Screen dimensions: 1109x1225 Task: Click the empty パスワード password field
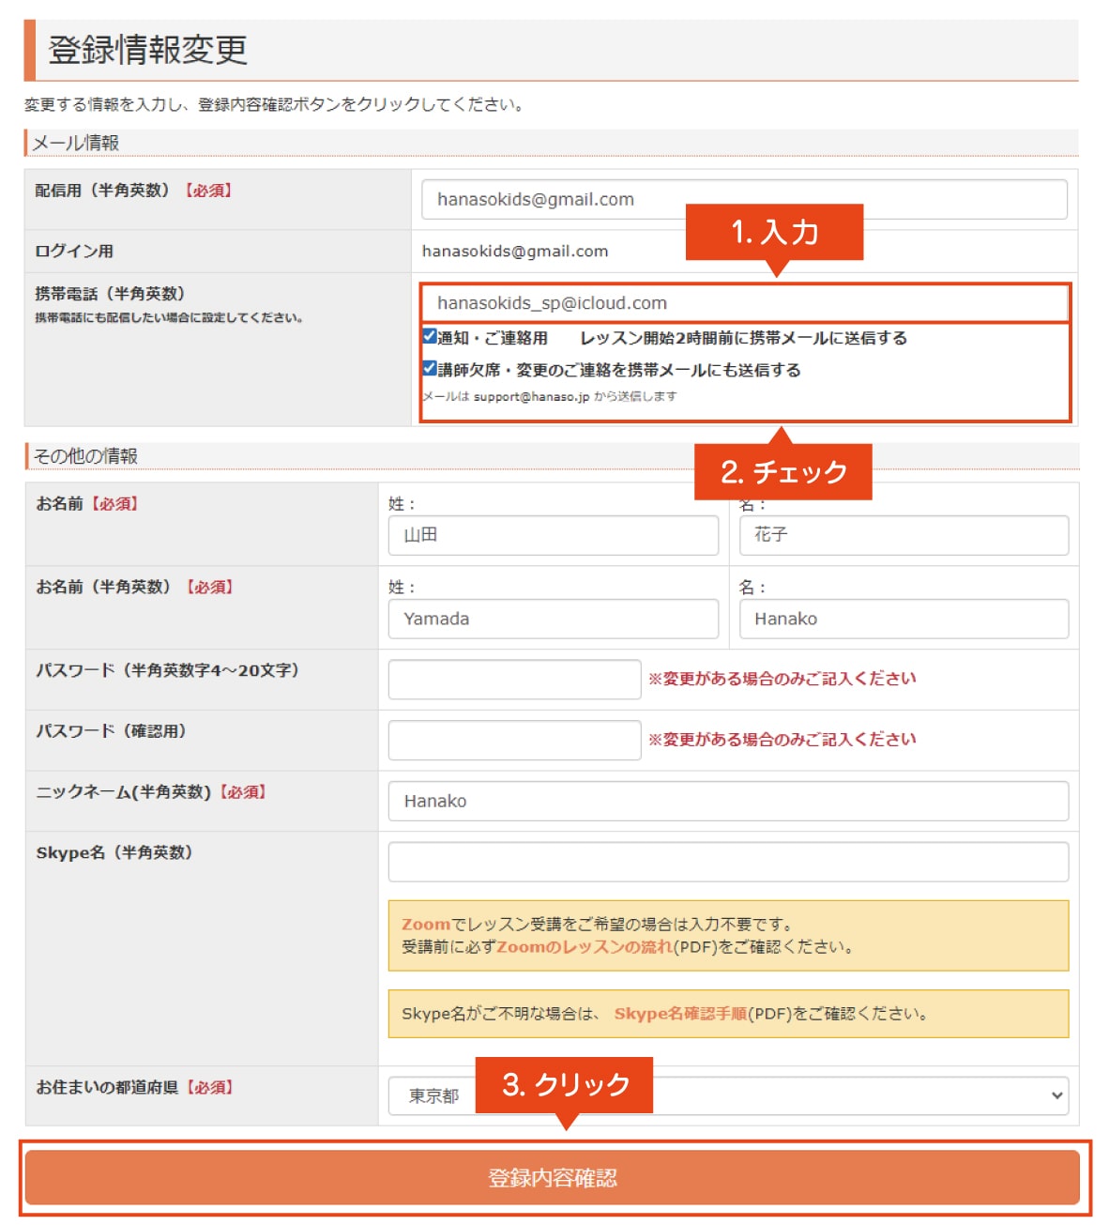[514, 678]
